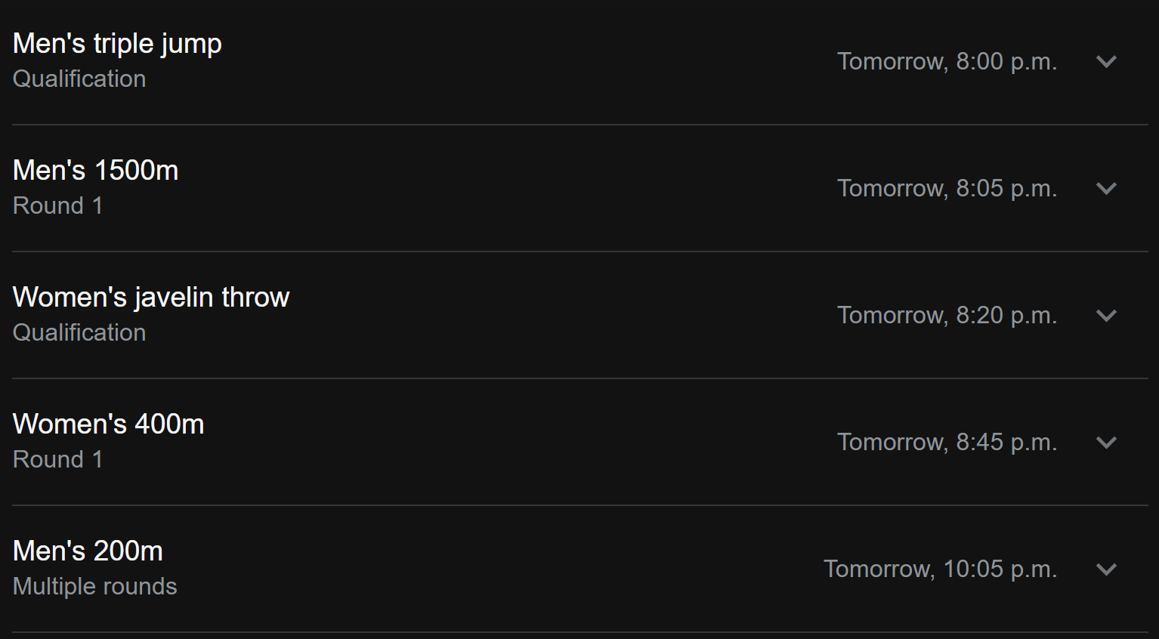
Task: Expand the Women's 400m chevron
Action: [1106, 442]
